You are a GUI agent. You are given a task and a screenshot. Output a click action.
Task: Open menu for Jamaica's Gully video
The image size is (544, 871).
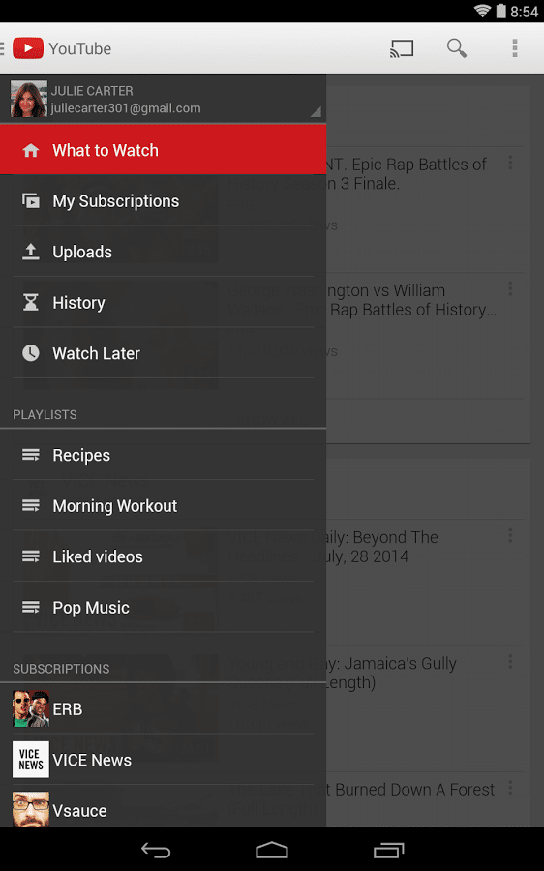click(510, 662)
